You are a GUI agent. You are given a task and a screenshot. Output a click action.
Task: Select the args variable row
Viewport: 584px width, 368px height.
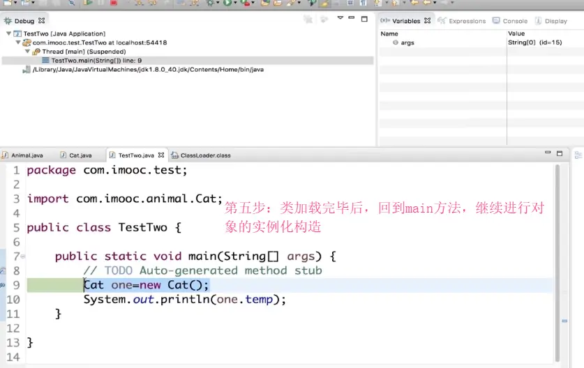pos(481,43)
